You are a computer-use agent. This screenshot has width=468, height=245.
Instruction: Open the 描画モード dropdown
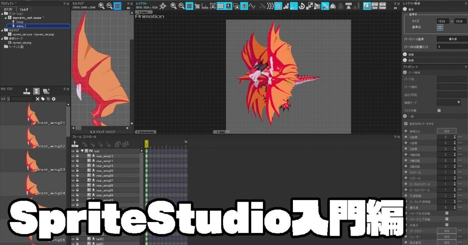coord(449,102)
